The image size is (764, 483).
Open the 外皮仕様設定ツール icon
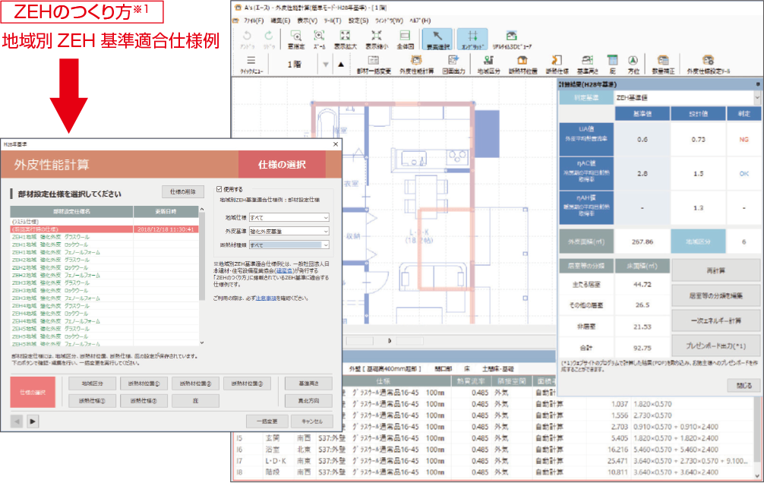pyautogui.click(x=708, y=64)
